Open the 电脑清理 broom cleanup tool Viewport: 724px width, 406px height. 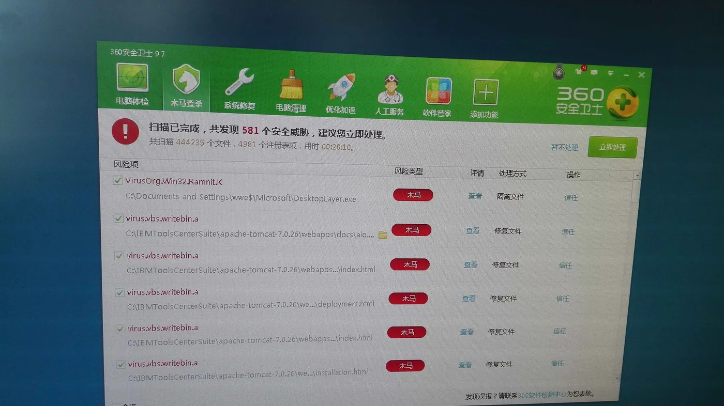point(291,92)
